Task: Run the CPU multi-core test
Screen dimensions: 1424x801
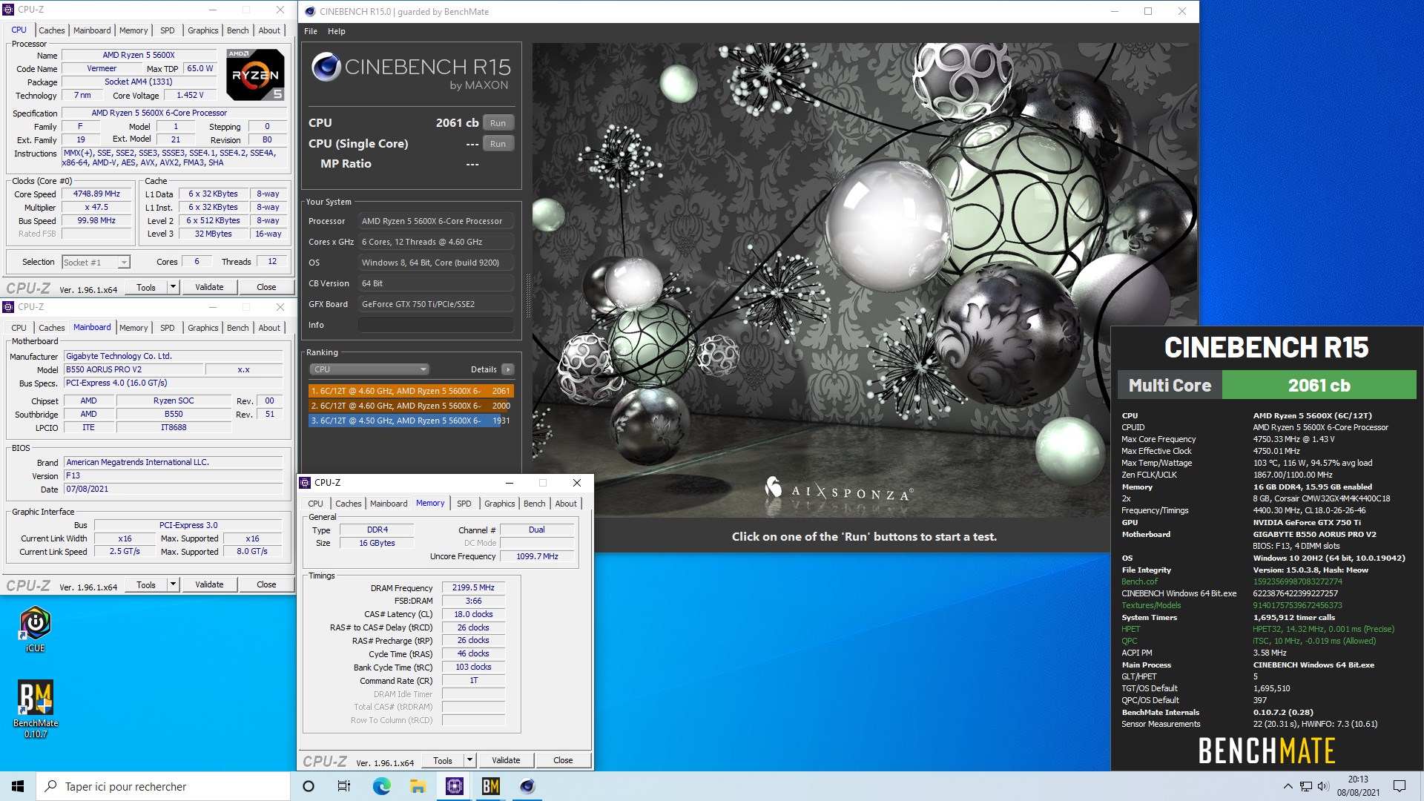Action: (x=498, y=123)
